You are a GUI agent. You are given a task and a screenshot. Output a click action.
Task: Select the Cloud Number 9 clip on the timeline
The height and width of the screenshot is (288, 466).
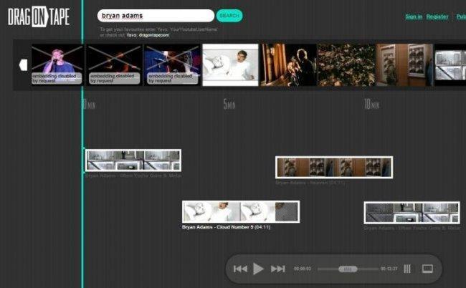[241, 211]
